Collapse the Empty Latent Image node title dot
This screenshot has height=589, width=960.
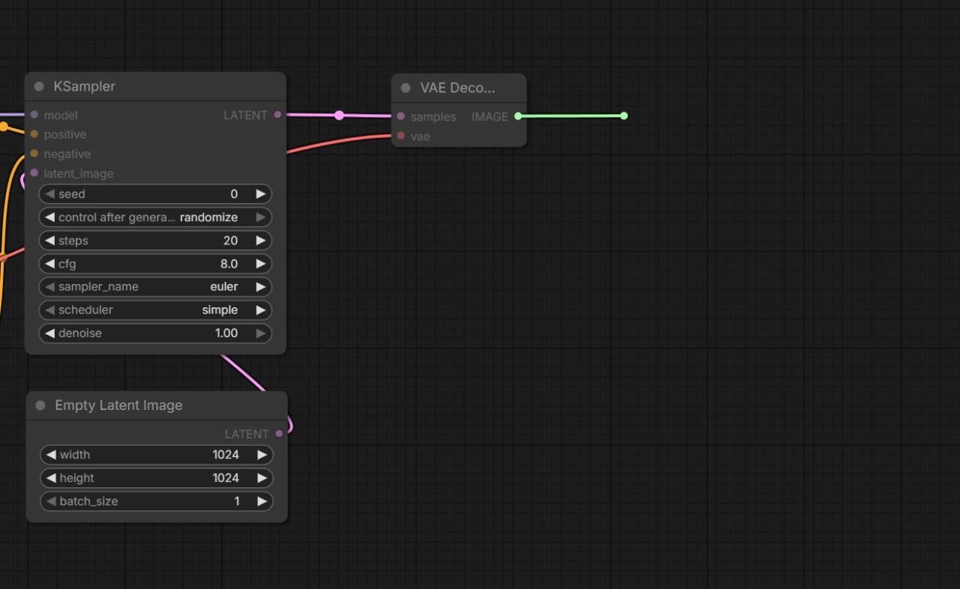40,405
